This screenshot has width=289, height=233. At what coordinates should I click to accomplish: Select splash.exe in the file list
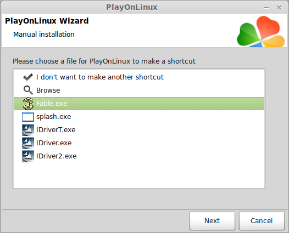139,117
